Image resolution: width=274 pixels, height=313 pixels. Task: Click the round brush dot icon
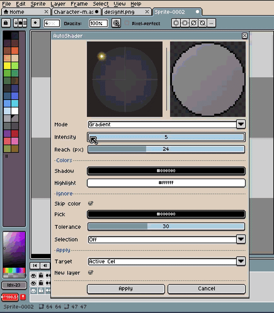[x=36, y=23]
